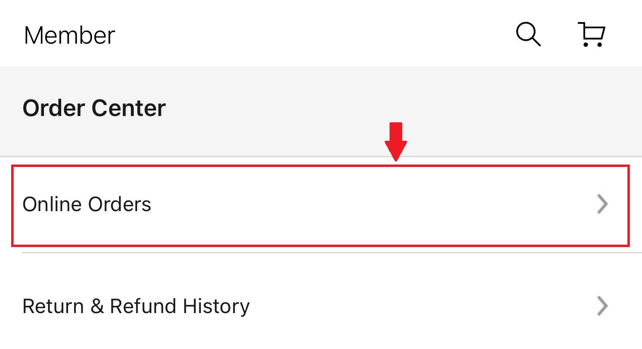Image resolution: width=642 pixels, height=349 pixels.
Task: Click the Member page title
Action: pos(70,35)
